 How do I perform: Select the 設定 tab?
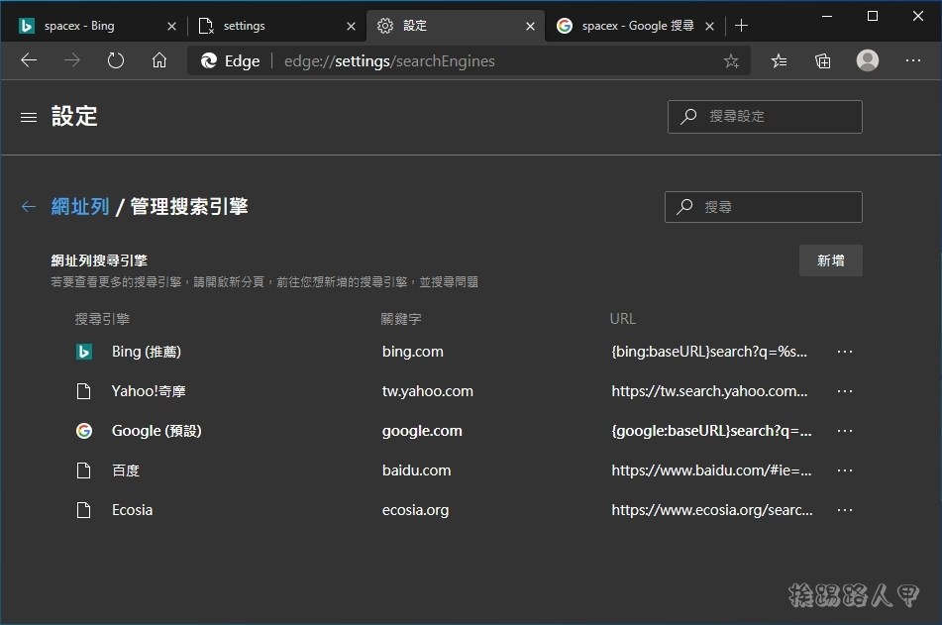tap(456, 26)
